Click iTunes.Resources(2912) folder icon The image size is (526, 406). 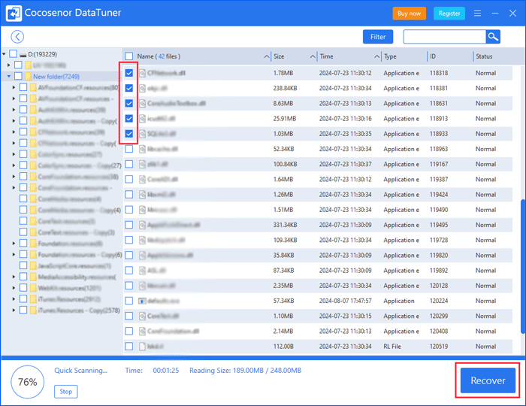pyautogui.click(x=33, y=299)
